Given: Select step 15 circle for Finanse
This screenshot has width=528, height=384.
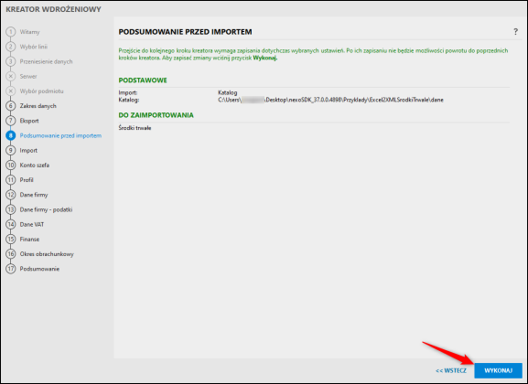Looking at the screenshot, I should click(x=11, y=240).
